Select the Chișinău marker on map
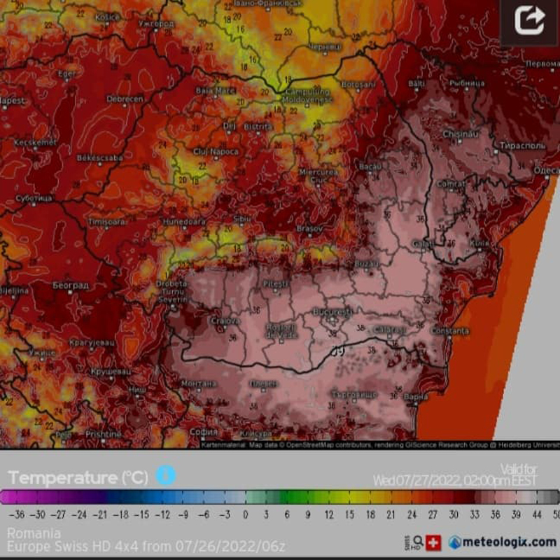This screenshot has width=560, height=560. click(x=460, y=134)
